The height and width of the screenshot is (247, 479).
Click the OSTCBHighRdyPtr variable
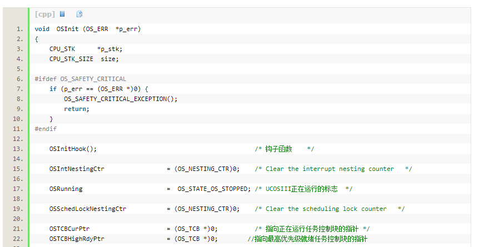tap(77, 239)
